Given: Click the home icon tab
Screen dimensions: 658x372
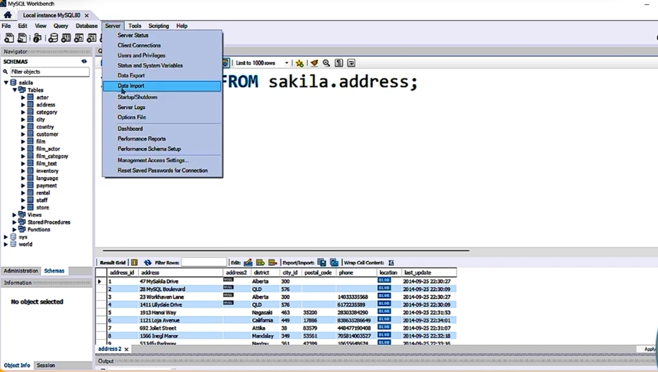Looking at the screenshot, I should [8, 15].
